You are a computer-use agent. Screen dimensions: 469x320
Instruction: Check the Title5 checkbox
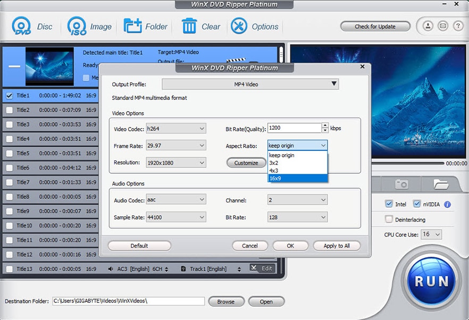(9, 153)
